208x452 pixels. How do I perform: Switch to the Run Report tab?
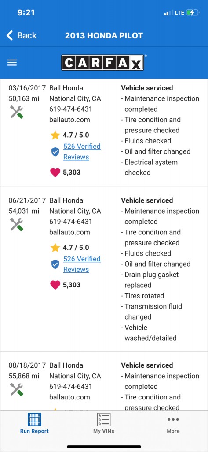pos(34,423)
